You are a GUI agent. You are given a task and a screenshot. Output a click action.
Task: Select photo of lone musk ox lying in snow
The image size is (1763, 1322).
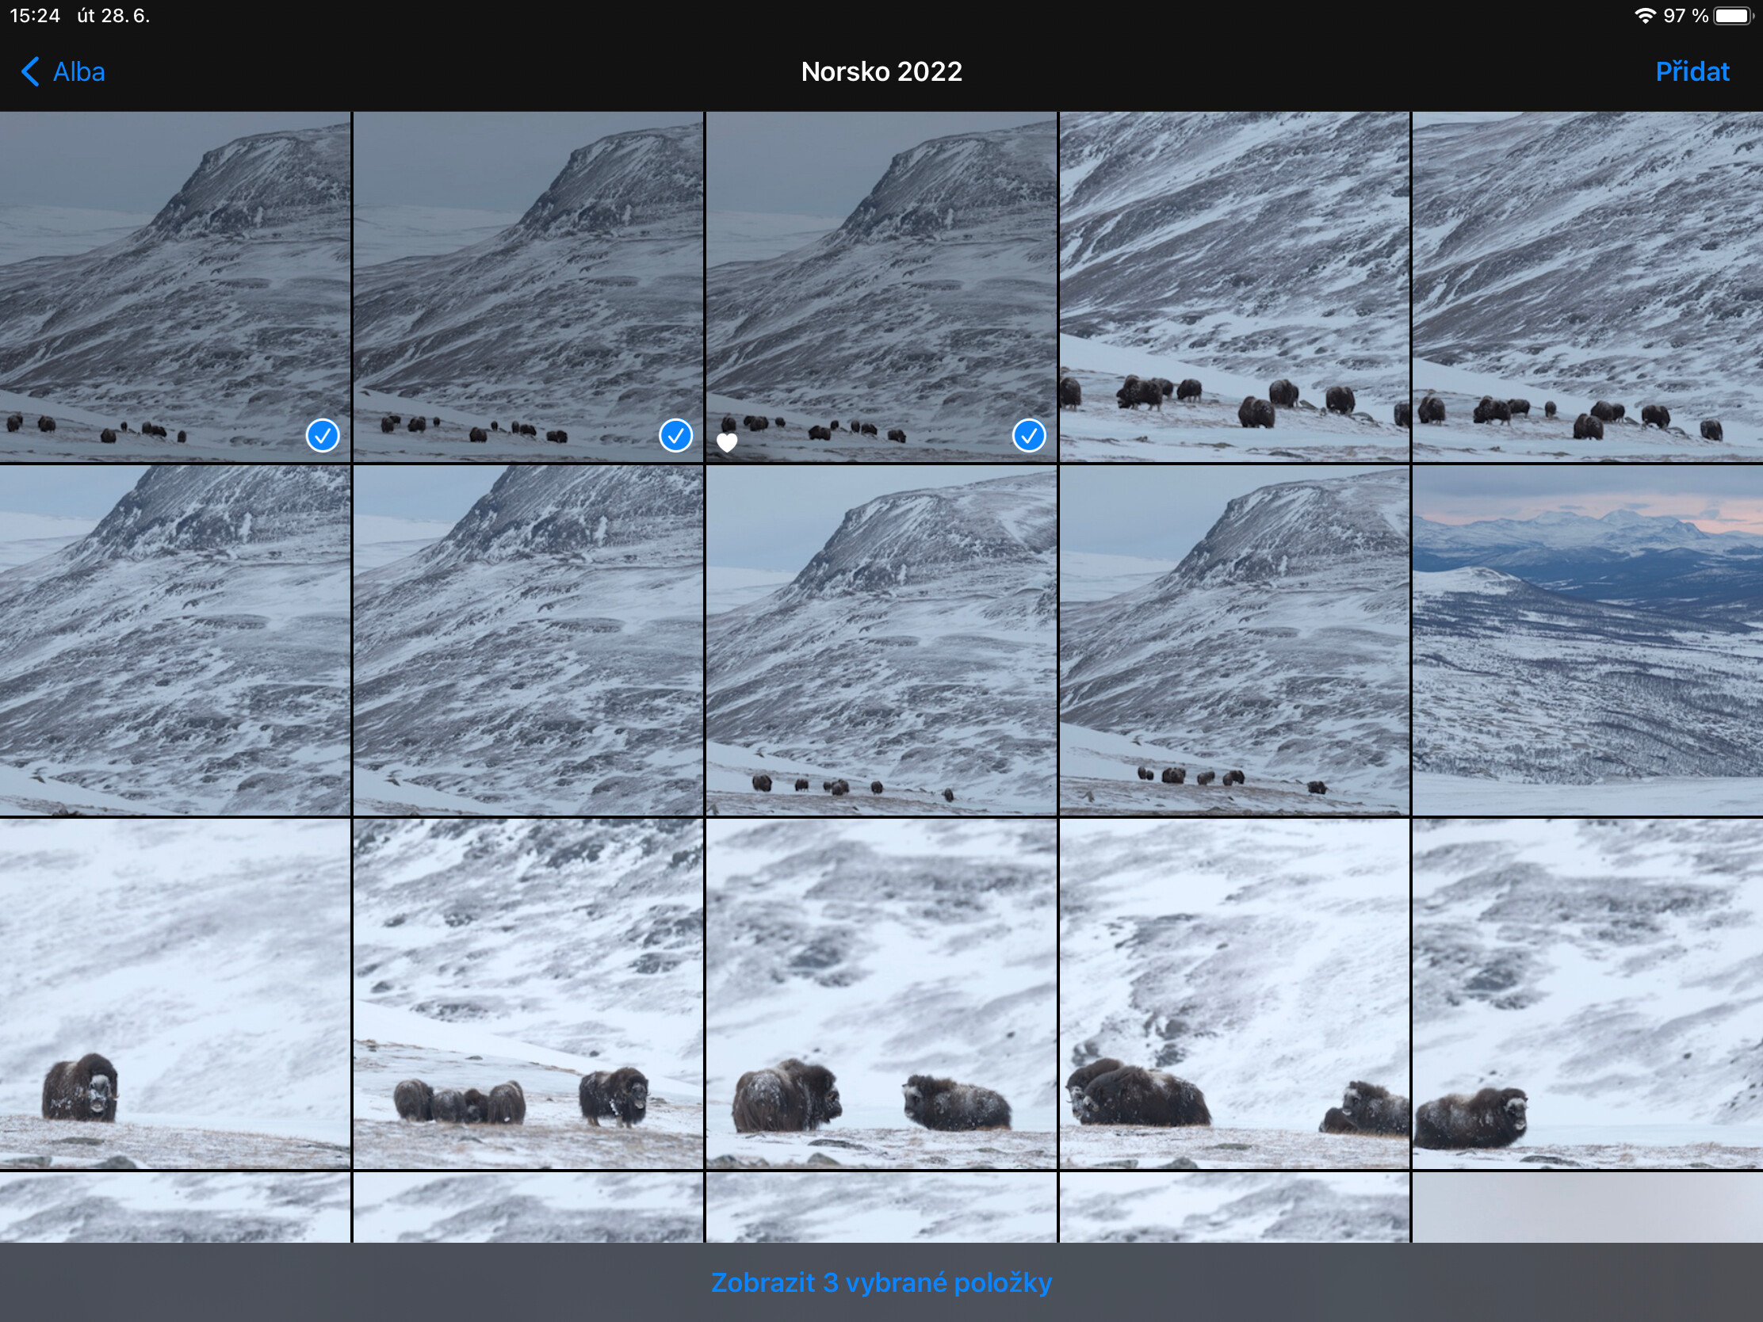1588,994
